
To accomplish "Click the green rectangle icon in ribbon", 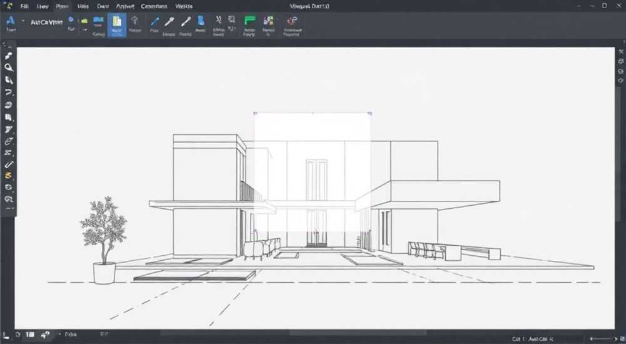I will (x=250, y=21).
